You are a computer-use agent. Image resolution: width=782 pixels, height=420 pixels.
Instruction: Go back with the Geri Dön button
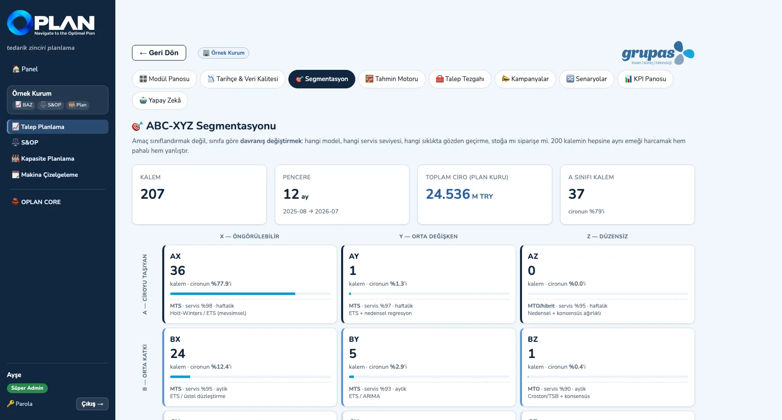[159, 53]
